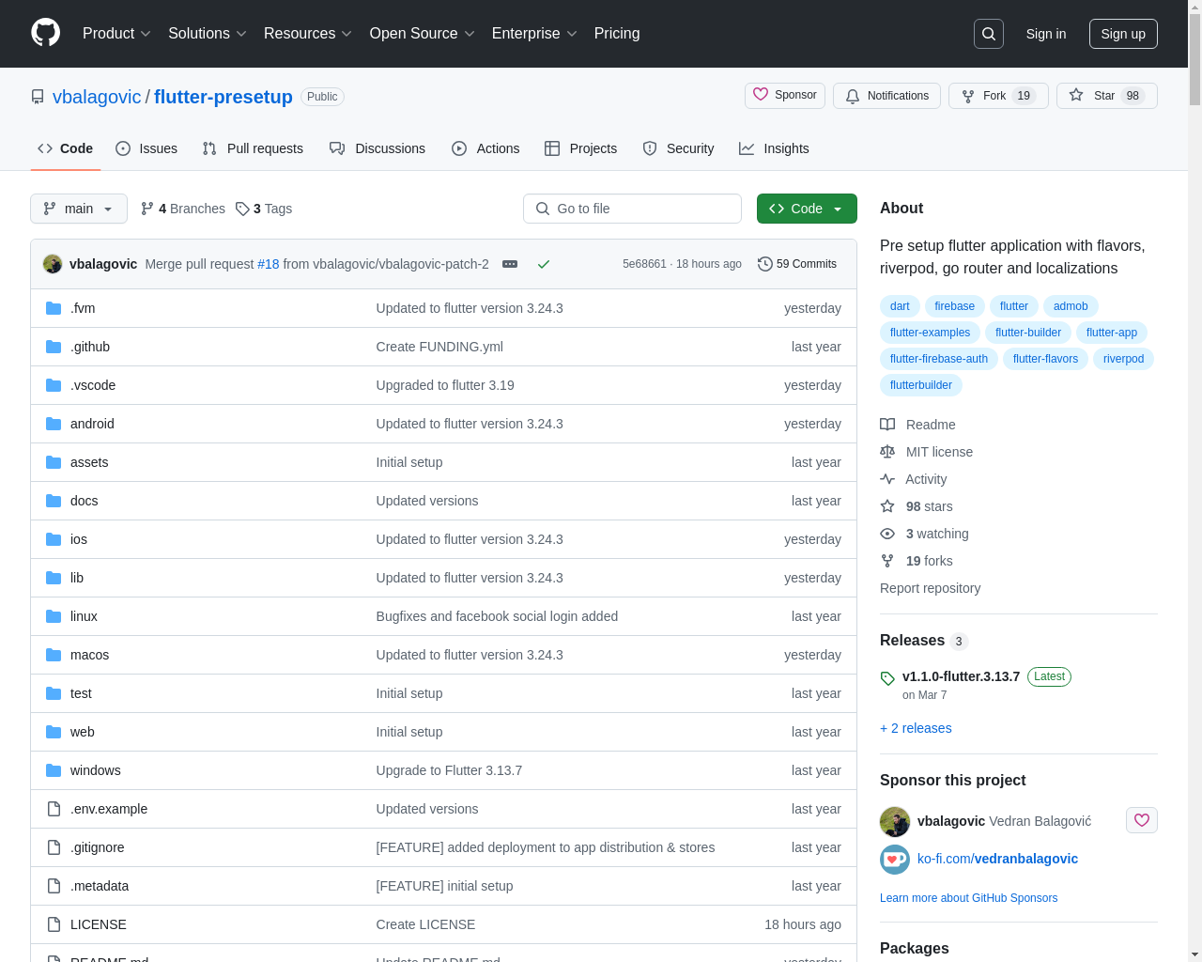
Task: Expand the Enterprise menu
Action: (534, 34)
